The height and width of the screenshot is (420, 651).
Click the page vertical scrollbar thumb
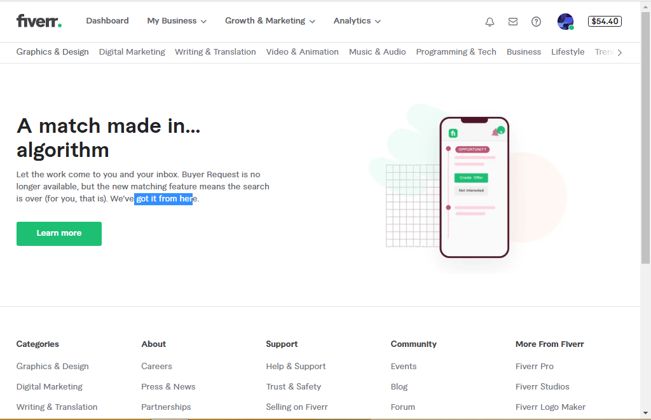click(645, 137)
